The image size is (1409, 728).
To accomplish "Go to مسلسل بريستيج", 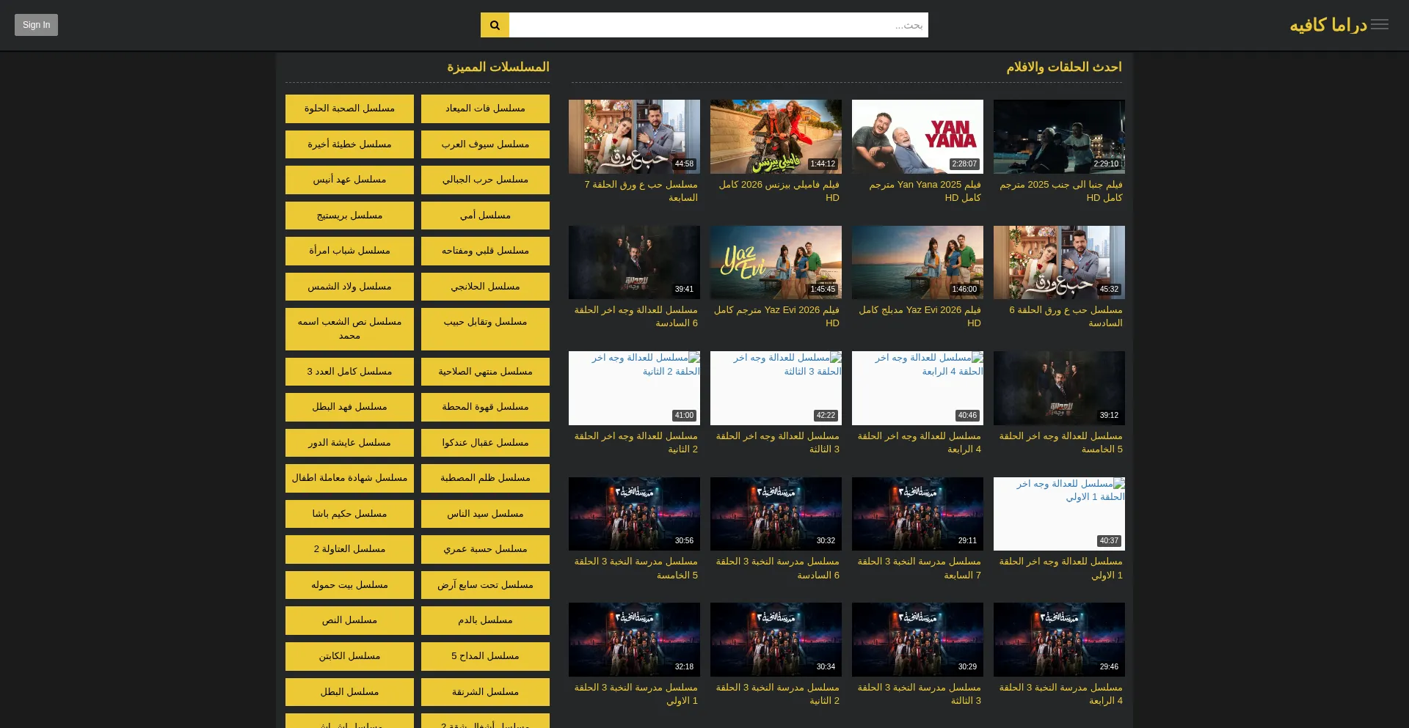I will [x=349, y=216].
